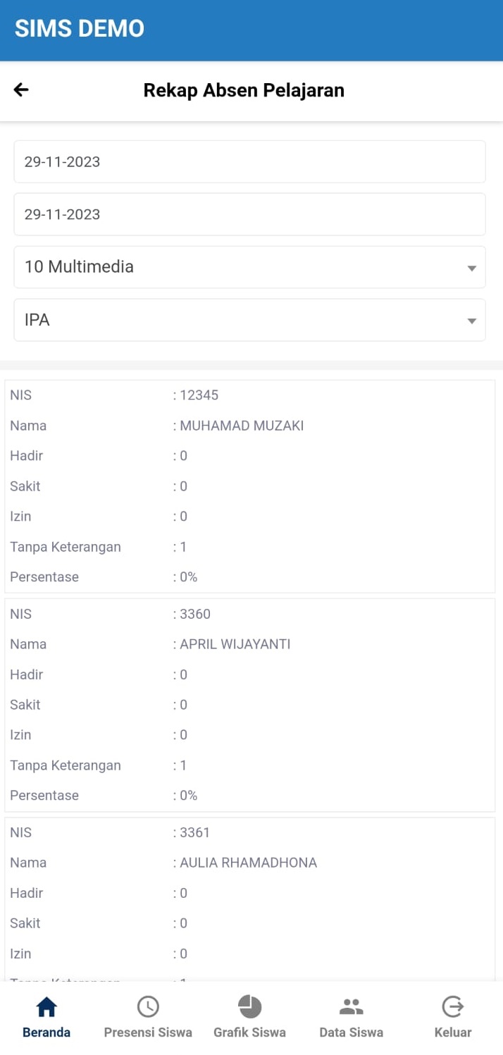The image size is (503, 1055).
Task: Tap the Presensi Siswa clock icon
Action: click(x=148, y=1006)
